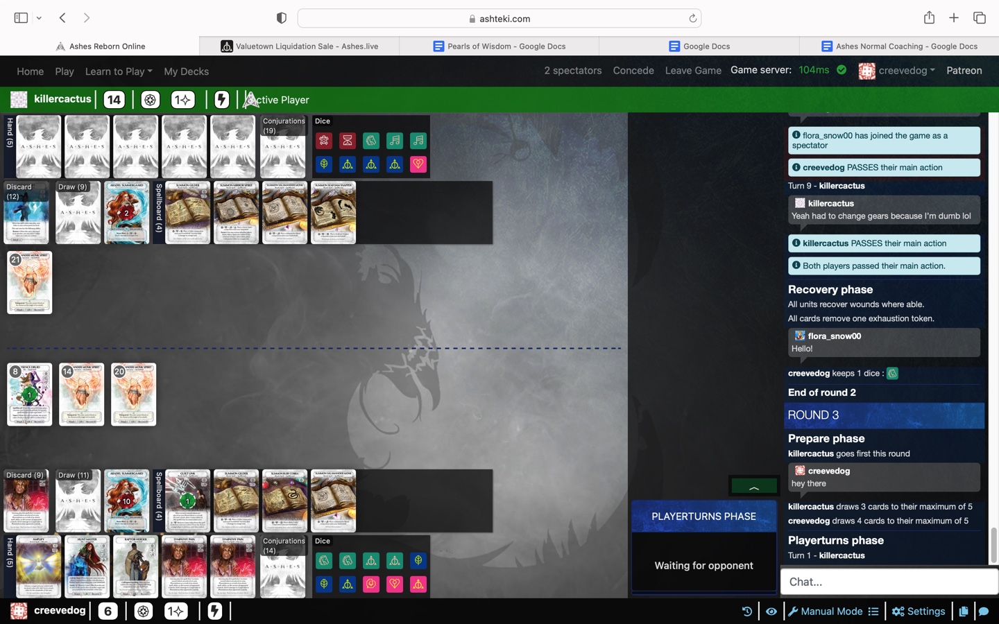
Task: Click creevedog's life counter showing 6
Action: pyautogui.click(x=108, y=611)
